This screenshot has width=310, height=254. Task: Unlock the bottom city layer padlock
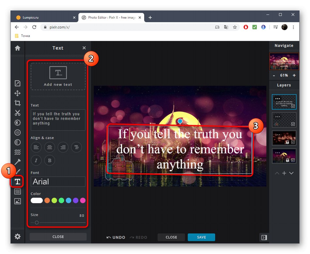(x=287, y=160)
